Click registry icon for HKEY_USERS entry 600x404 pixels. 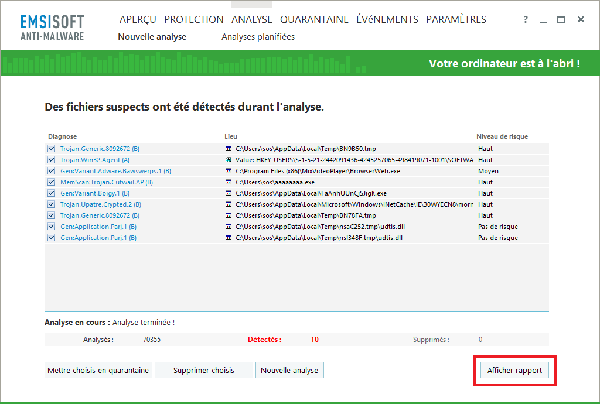229,160
